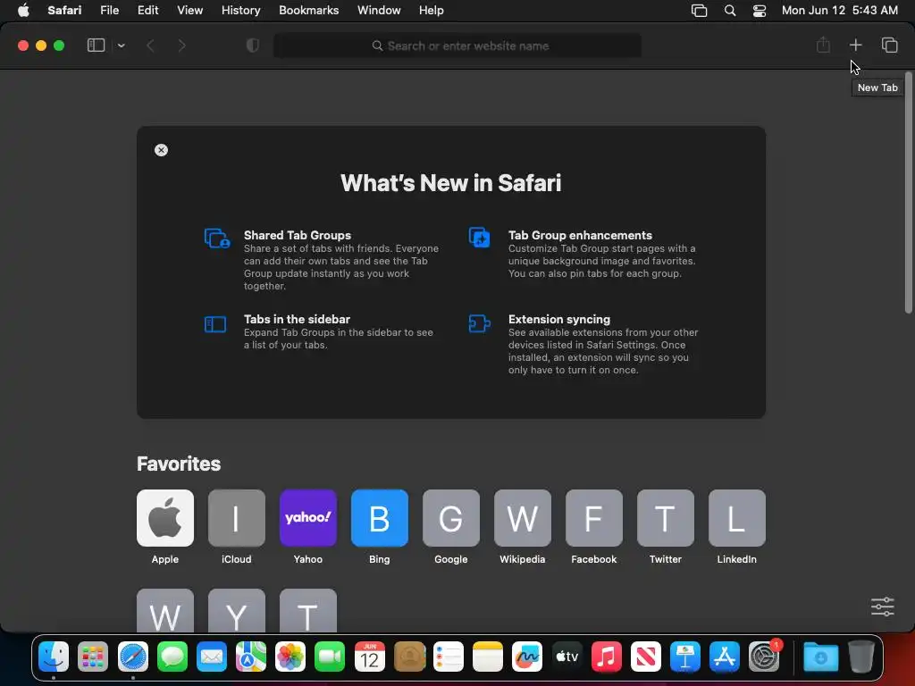Open the Apple favorite
This screenshot has height=686, width=915.
point(165,518)
